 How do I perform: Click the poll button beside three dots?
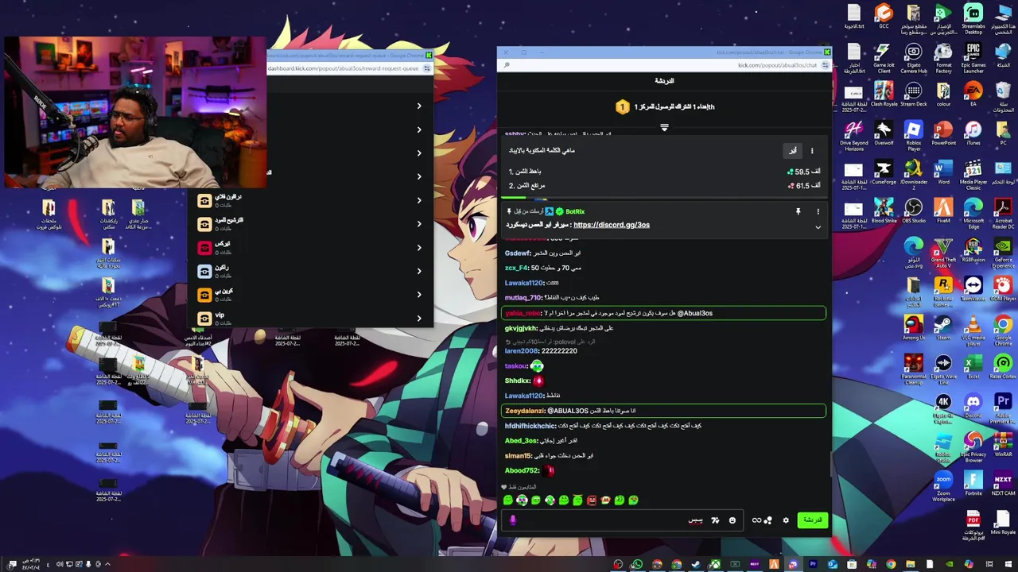(792, 150)
